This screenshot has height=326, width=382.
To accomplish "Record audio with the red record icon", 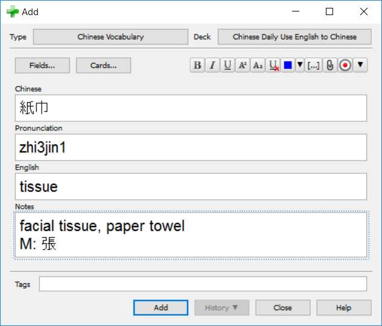I will pos(345,65).
